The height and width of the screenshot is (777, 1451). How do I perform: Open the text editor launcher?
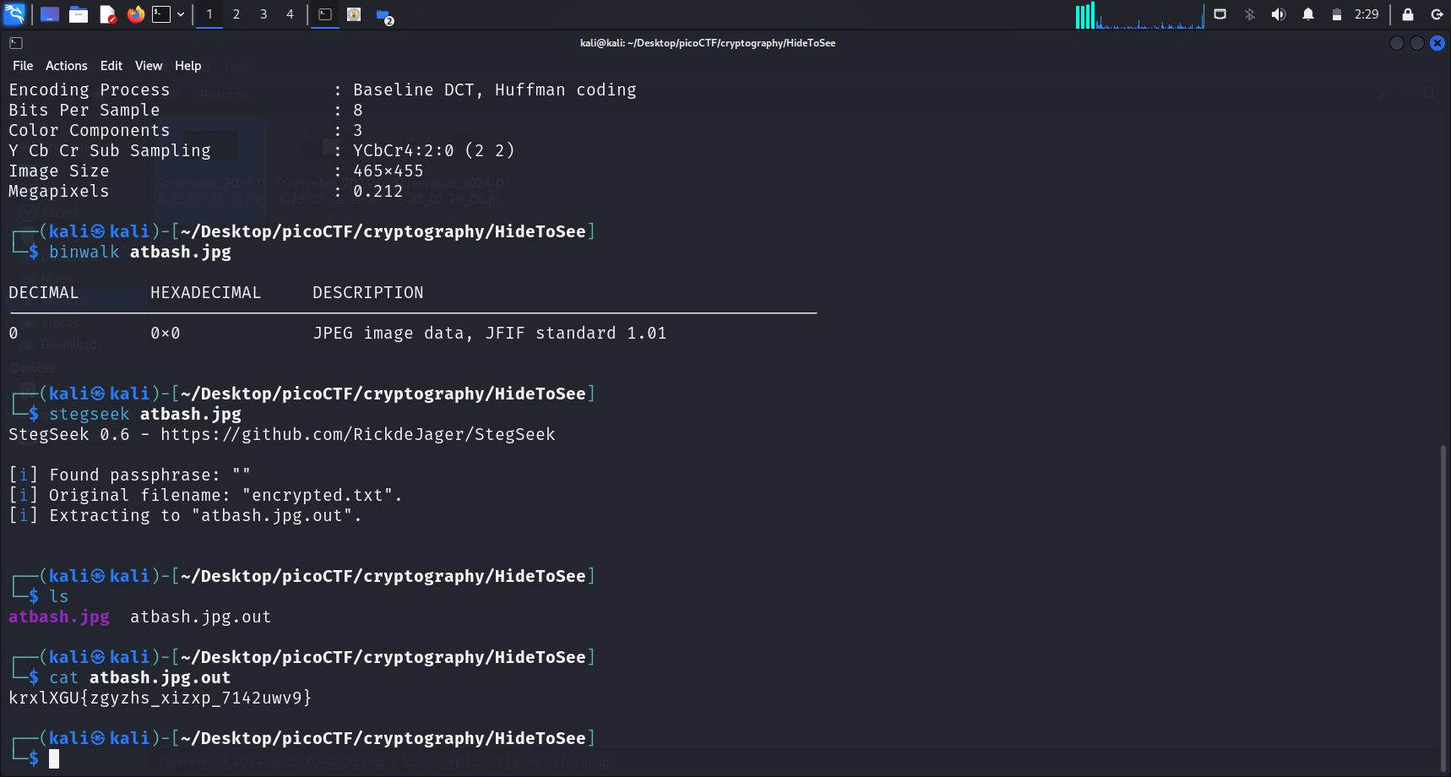point(107,14)
